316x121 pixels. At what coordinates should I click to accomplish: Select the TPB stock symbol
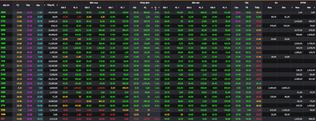click(x=3, y=34)
